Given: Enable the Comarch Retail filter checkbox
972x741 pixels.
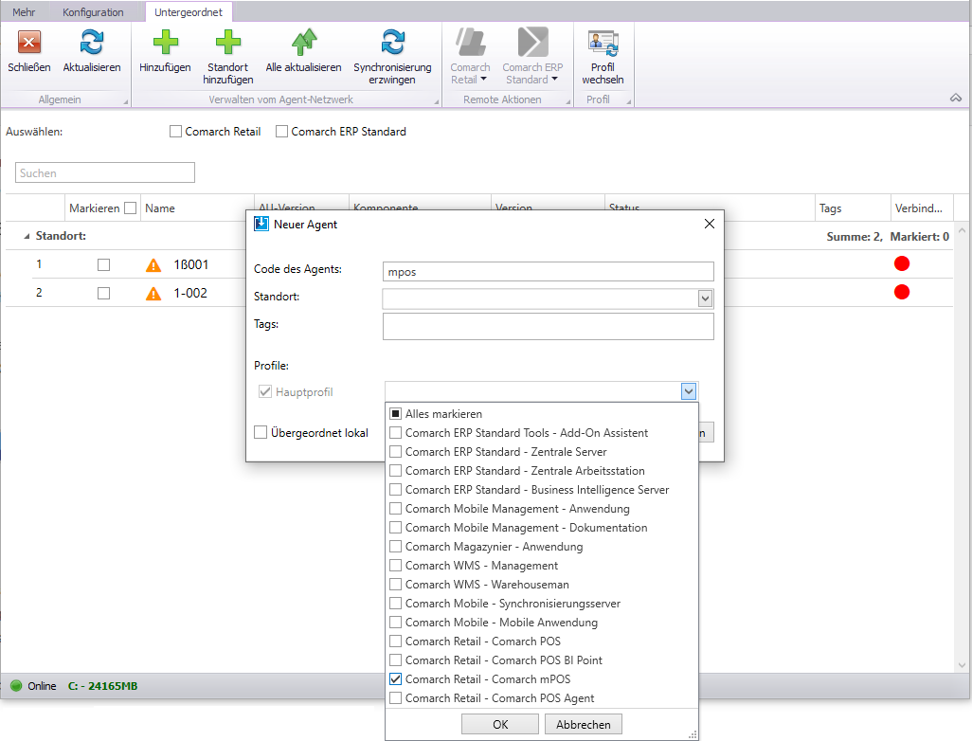Looking at the screenshot, I should click(175, 132).
